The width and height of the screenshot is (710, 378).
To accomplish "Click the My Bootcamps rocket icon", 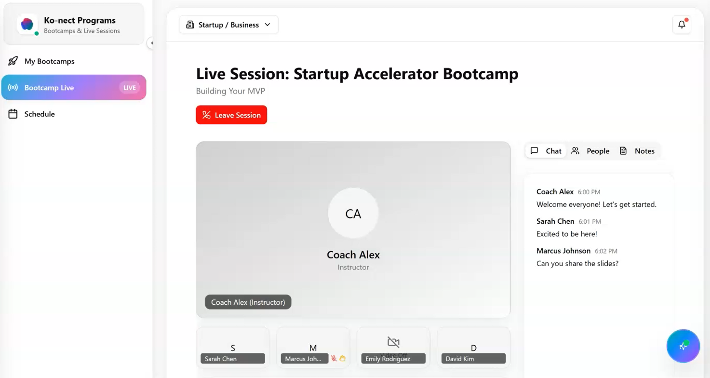I will coord(13,61).
